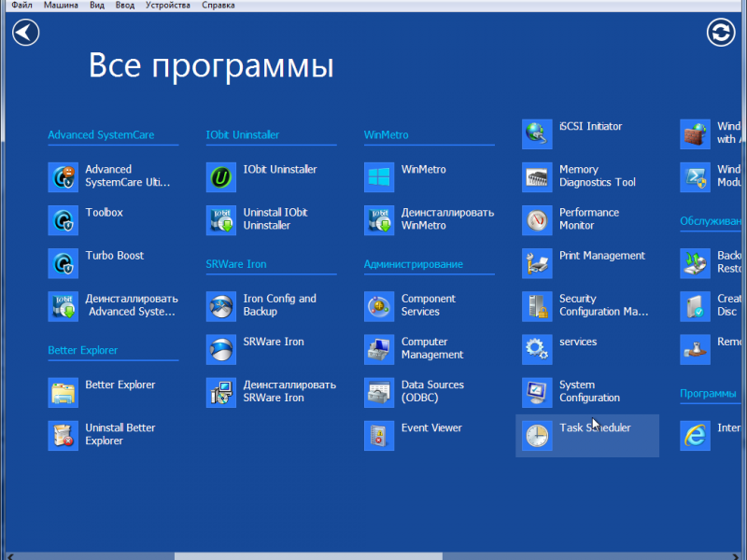
Task: Click the Деинсталлировать WinMetro icon
Action: pos(379,220)
